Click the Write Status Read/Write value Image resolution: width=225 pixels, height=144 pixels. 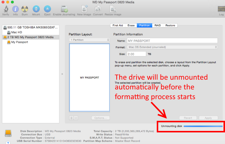122,134
